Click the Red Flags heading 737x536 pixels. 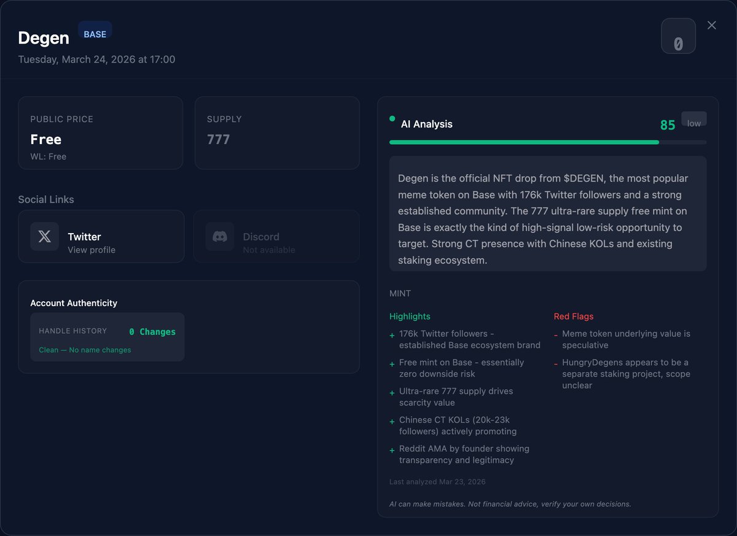coord(574,316)
